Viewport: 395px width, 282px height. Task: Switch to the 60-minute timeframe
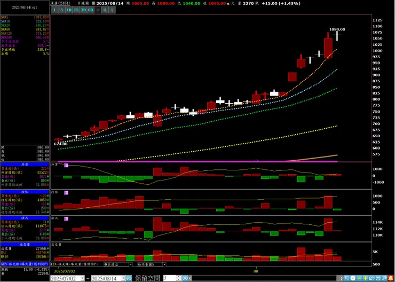click(90, 10)
